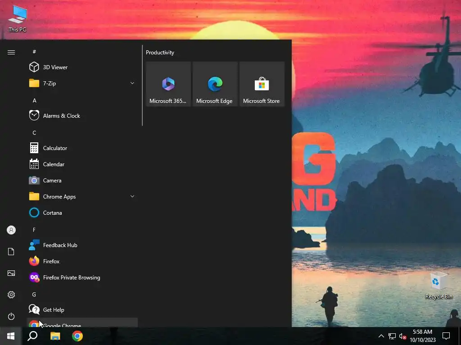Viewport: 461px width, 345px height.
Task: Select the Recycle Bin desktop icon
Action: (438, 285)
